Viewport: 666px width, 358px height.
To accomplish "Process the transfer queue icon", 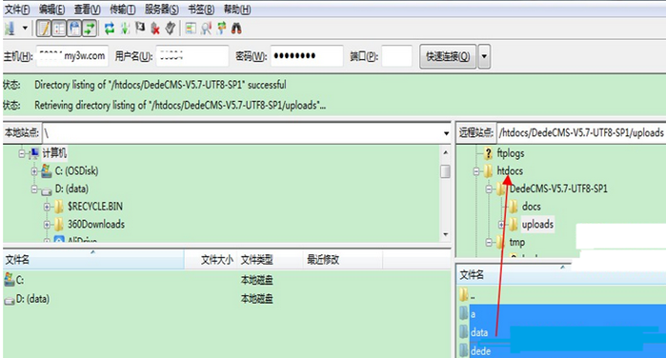I will 125,29.
